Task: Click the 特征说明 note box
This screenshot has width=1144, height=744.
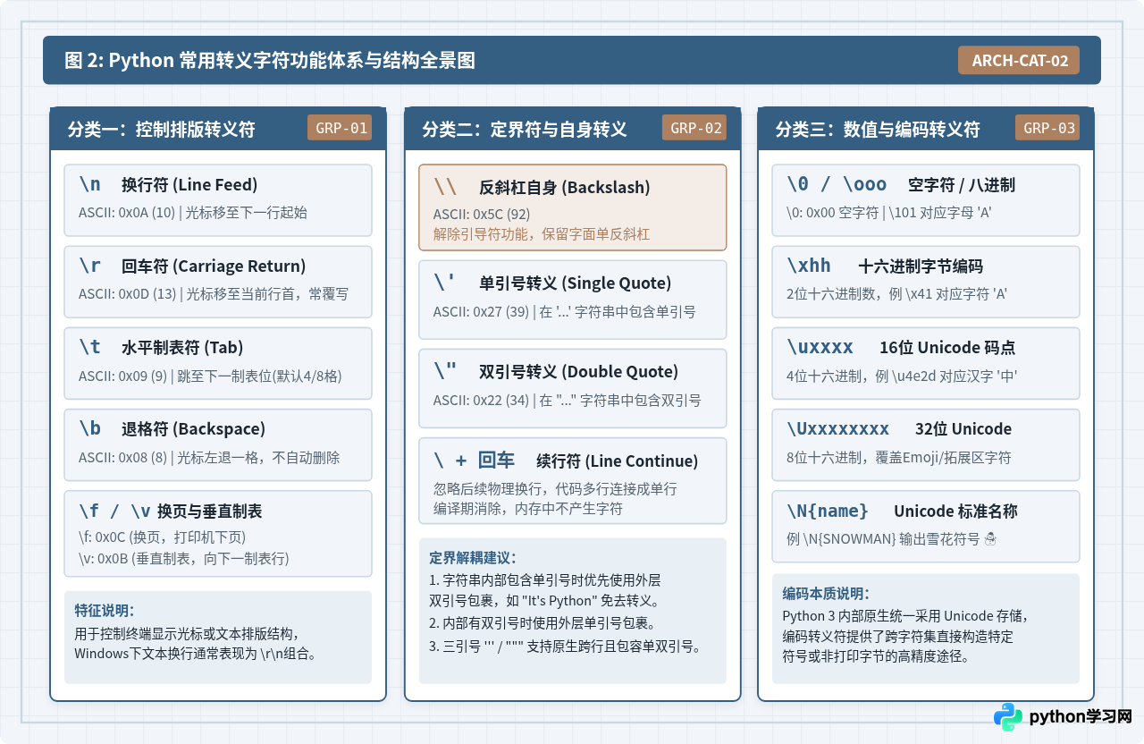Action: [x=218, y=637]
